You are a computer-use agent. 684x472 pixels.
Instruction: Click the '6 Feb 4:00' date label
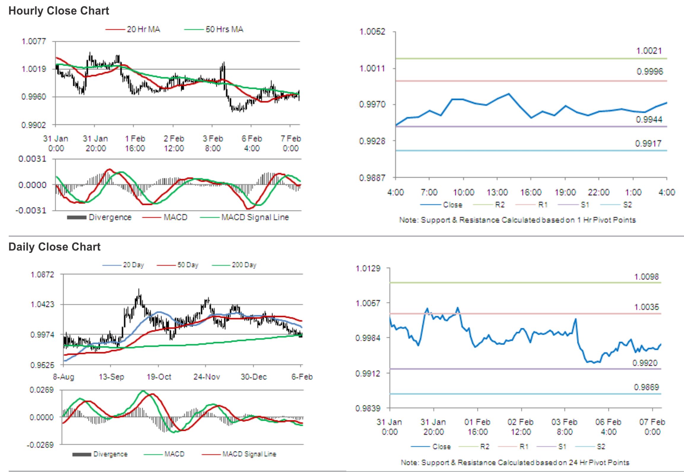tap(252, 143)
